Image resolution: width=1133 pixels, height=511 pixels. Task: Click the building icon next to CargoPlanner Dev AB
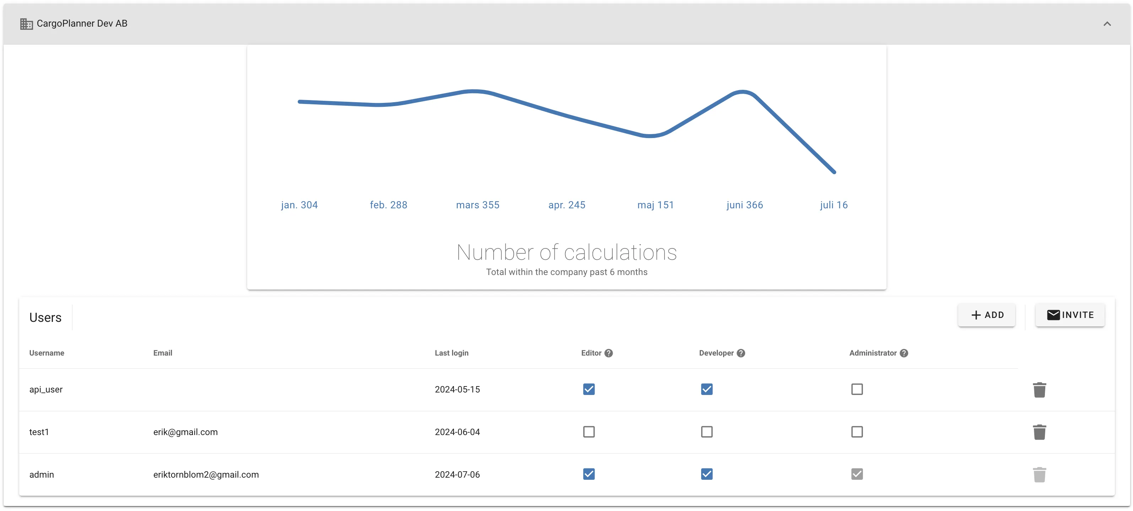[26, 24]
